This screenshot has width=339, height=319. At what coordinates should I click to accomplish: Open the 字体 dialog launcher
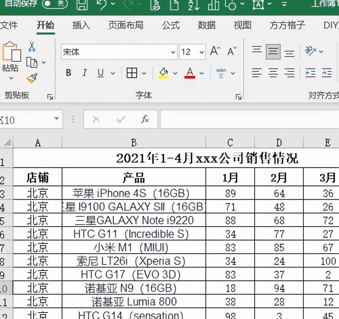[x=239, y=97]
